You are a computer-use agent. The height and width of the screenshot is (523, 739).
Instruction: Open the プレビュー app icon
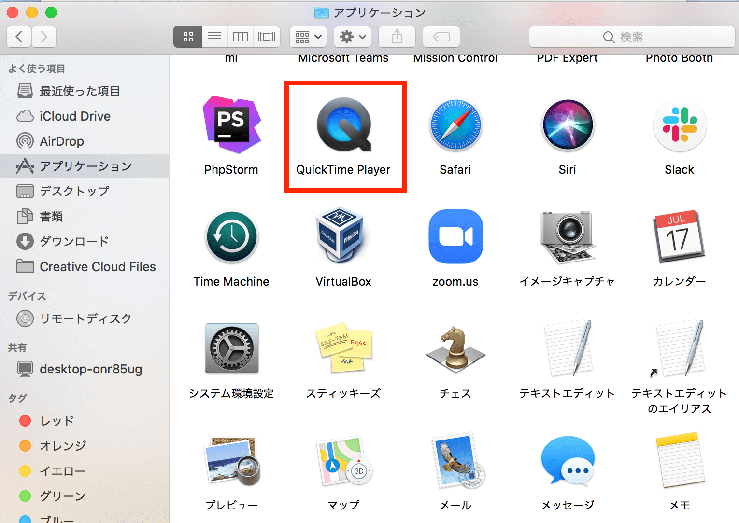[x=232, y=461]
